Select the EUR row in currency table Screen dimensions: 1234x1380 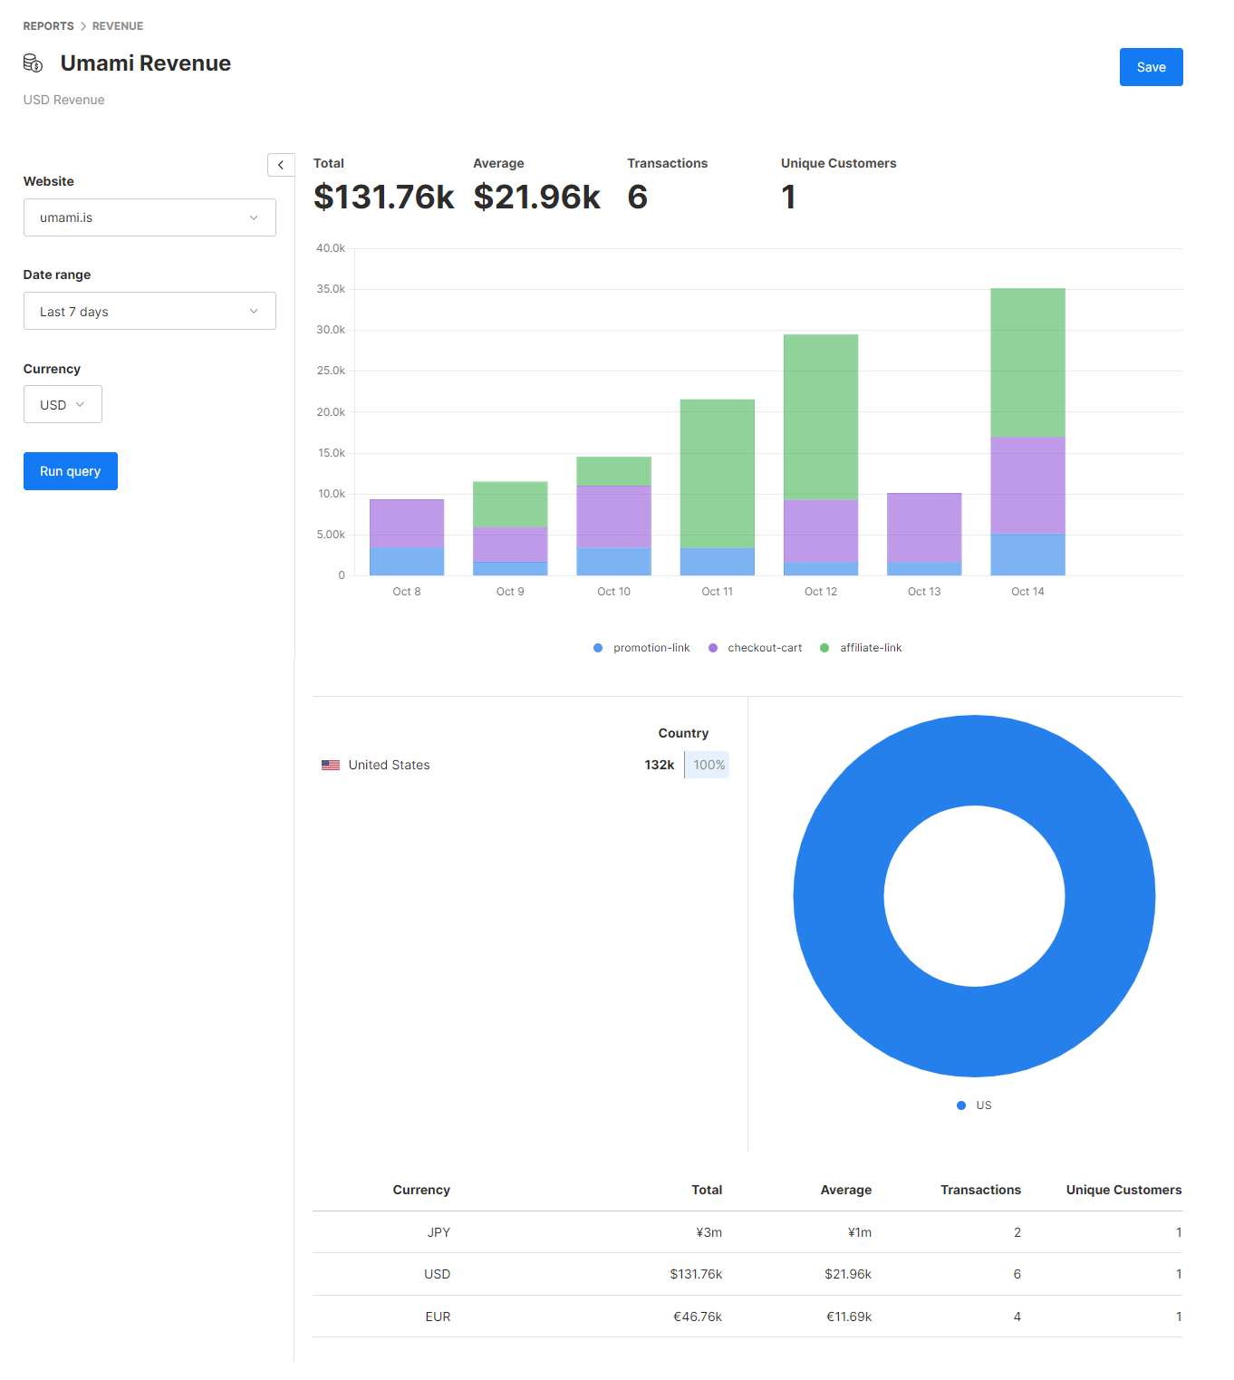747,1317
